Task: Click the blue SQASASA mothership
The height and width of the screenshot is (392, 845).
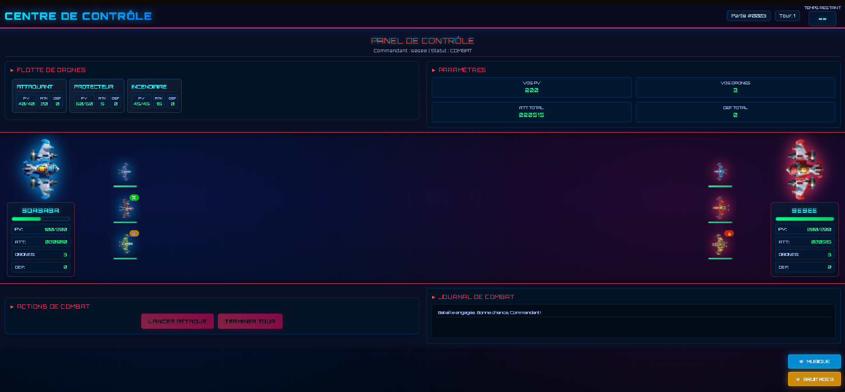Action: 41,169
